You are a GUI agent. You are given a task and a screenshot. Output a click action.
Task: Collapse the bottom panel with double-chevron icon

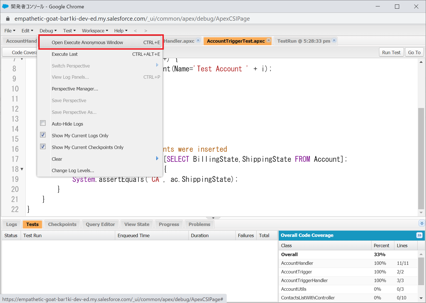[422, 223]
